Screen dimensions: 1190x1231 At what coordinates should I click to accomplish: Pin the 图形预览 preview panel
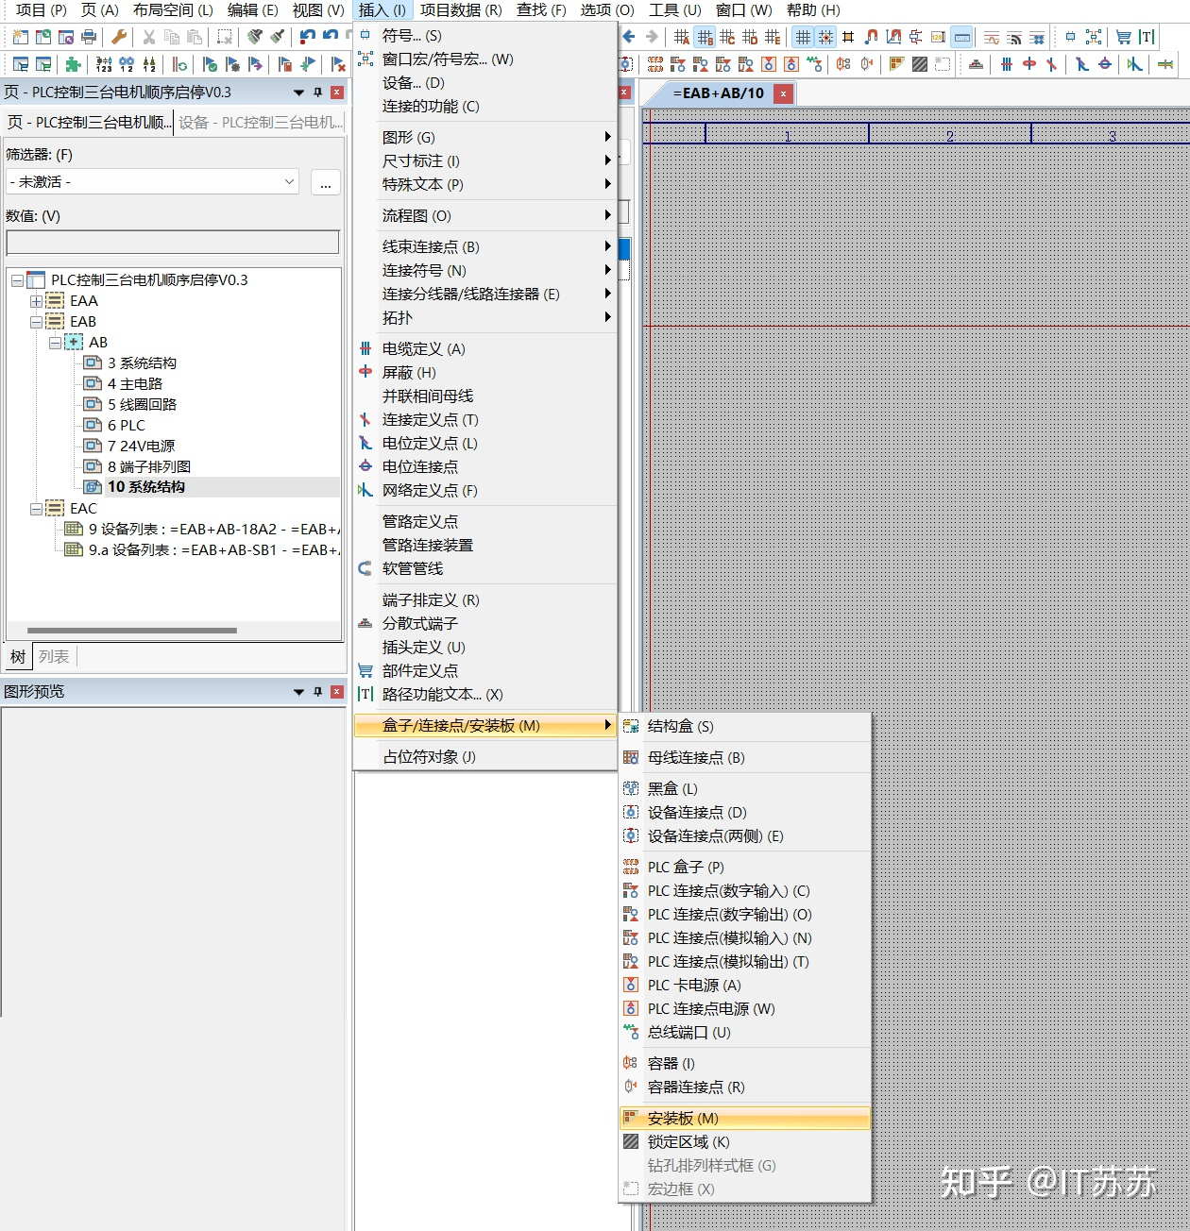point(317,691)
